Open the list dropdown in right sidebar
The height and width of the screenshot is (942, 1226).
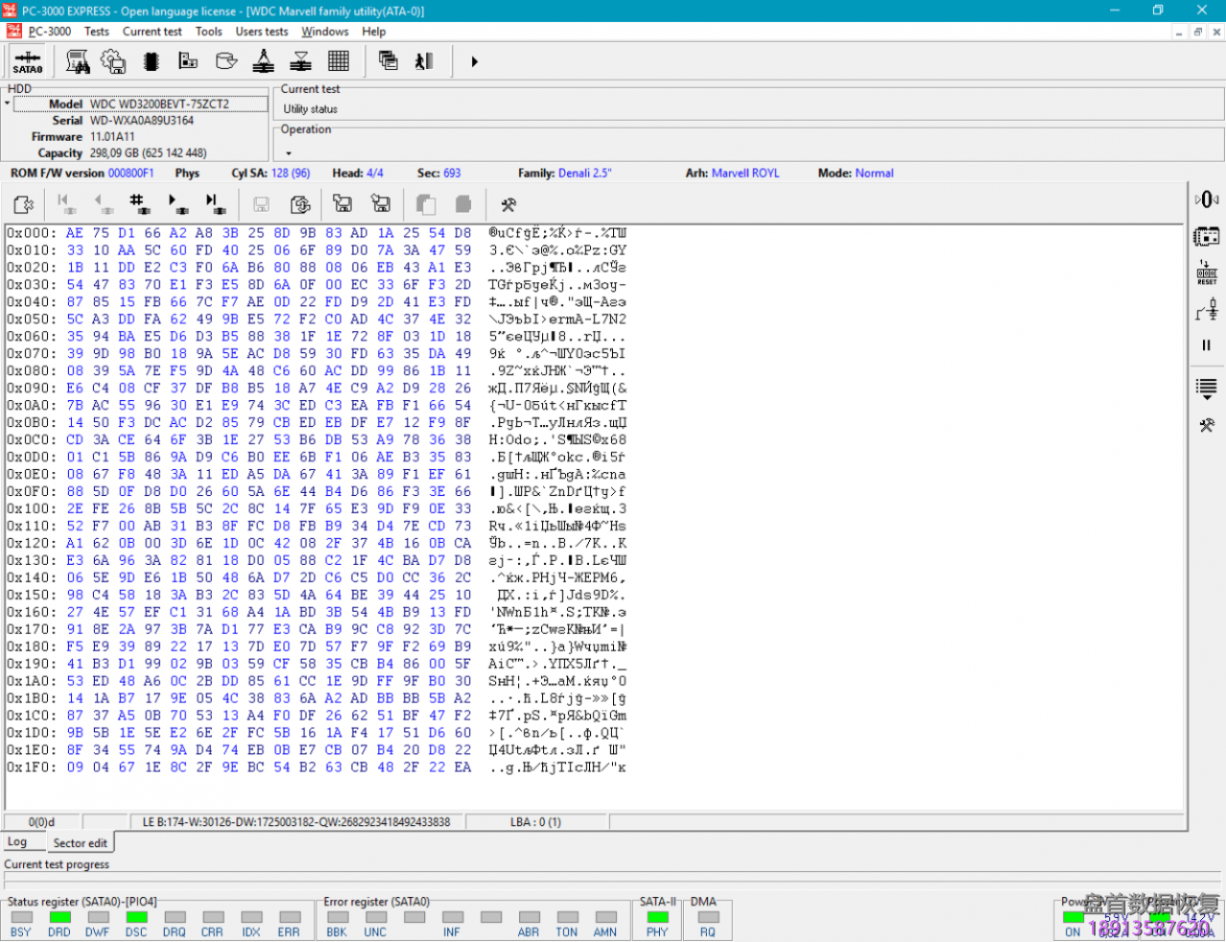(1206, 388)
